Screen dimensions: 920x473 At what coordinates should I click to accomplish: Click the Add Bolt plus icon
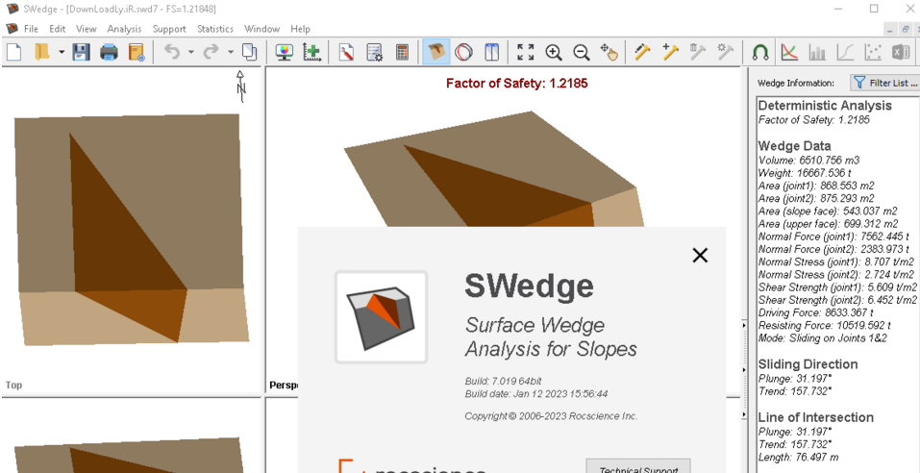click(x=671, y=52)
